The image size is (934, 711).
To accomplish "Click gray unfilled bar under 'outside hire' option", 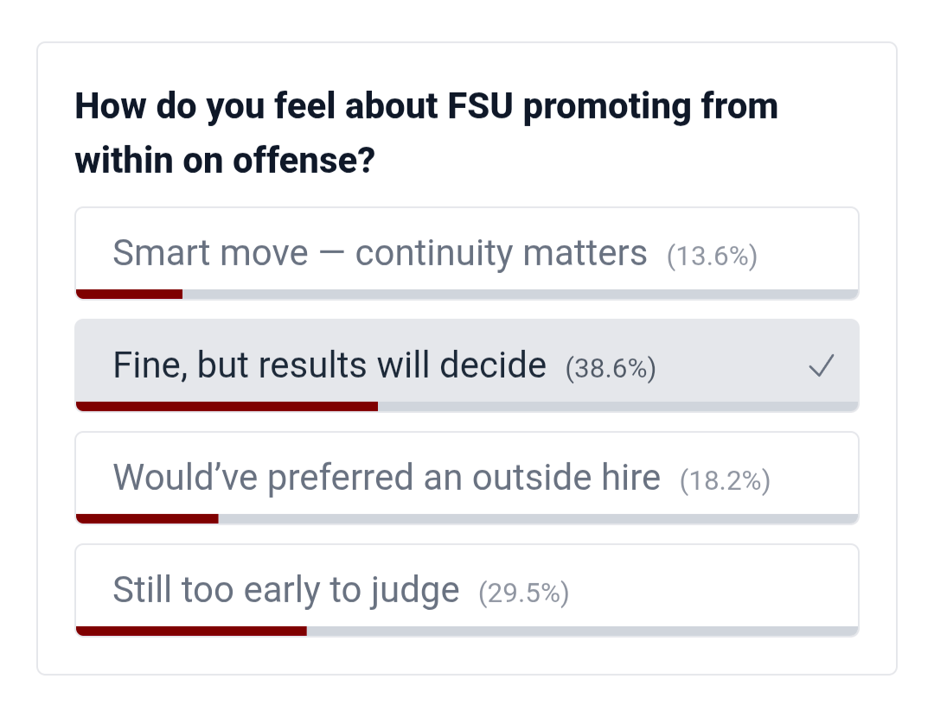I will click(537, 518).
